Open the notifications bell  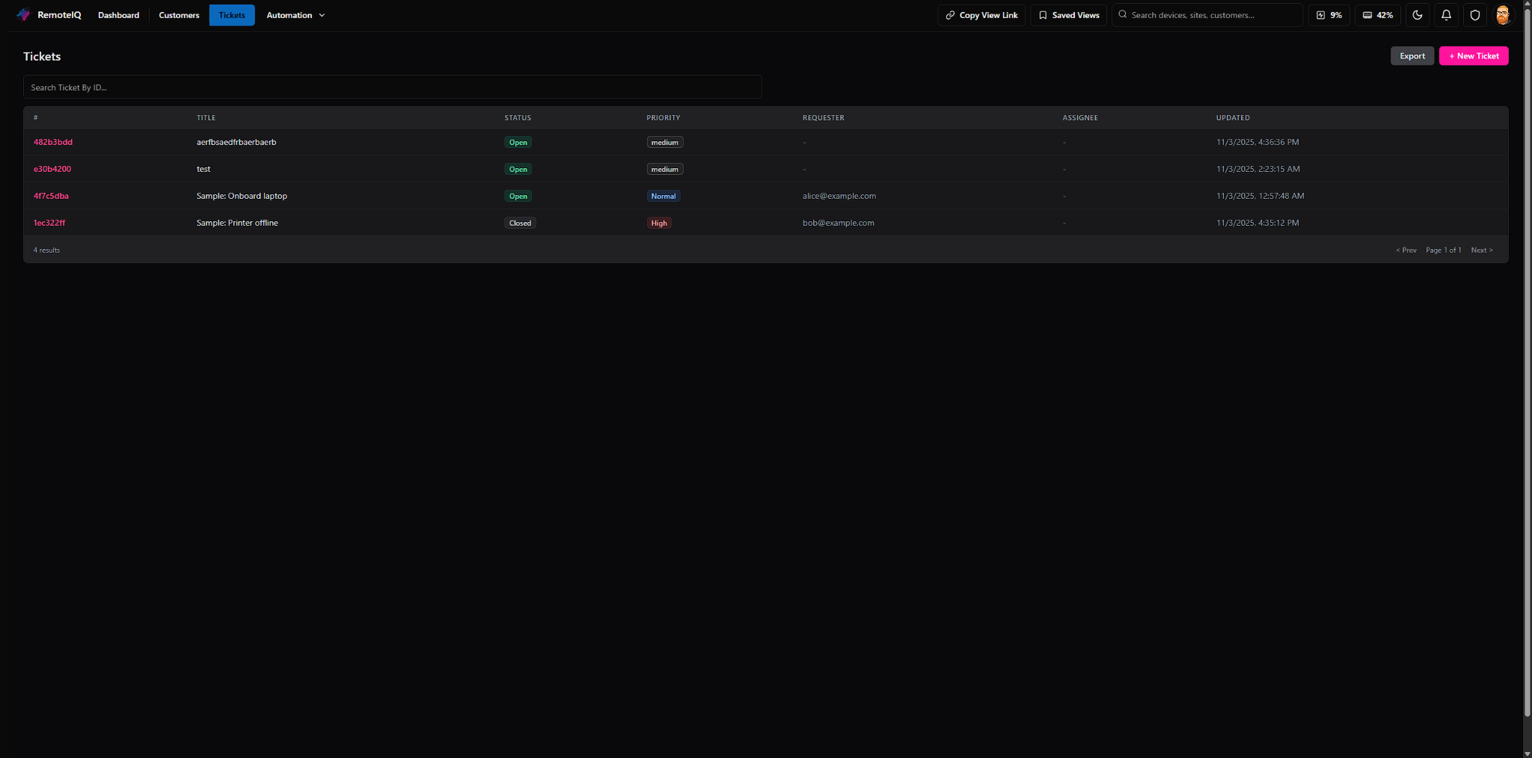(1446, 15)
